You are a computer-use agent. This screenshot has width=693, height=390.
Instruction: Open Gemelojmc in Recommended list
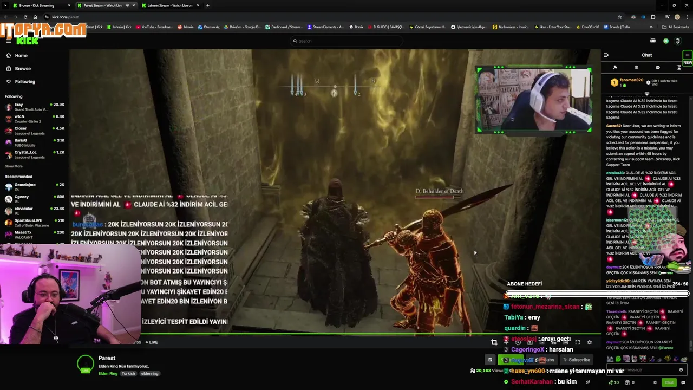coord(34,187)
